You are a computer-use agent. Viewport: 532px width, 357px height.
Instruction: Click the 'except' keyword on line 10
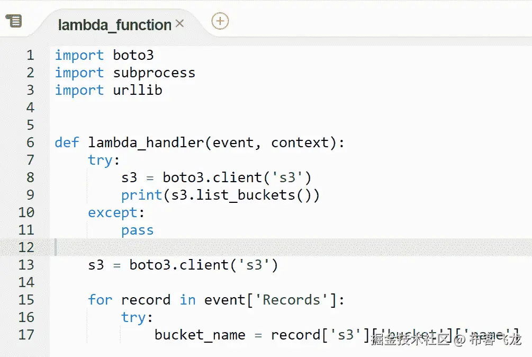click(x=113, y=212)
